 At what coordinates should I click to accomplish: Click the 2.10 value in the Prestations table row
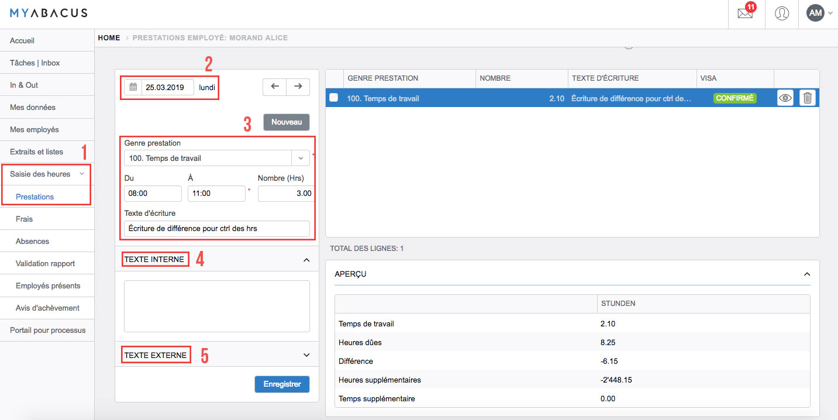[557, 98]
